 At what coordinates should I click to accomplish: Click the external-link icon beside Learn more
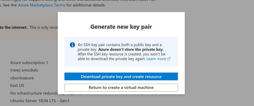tap(169, 59)
